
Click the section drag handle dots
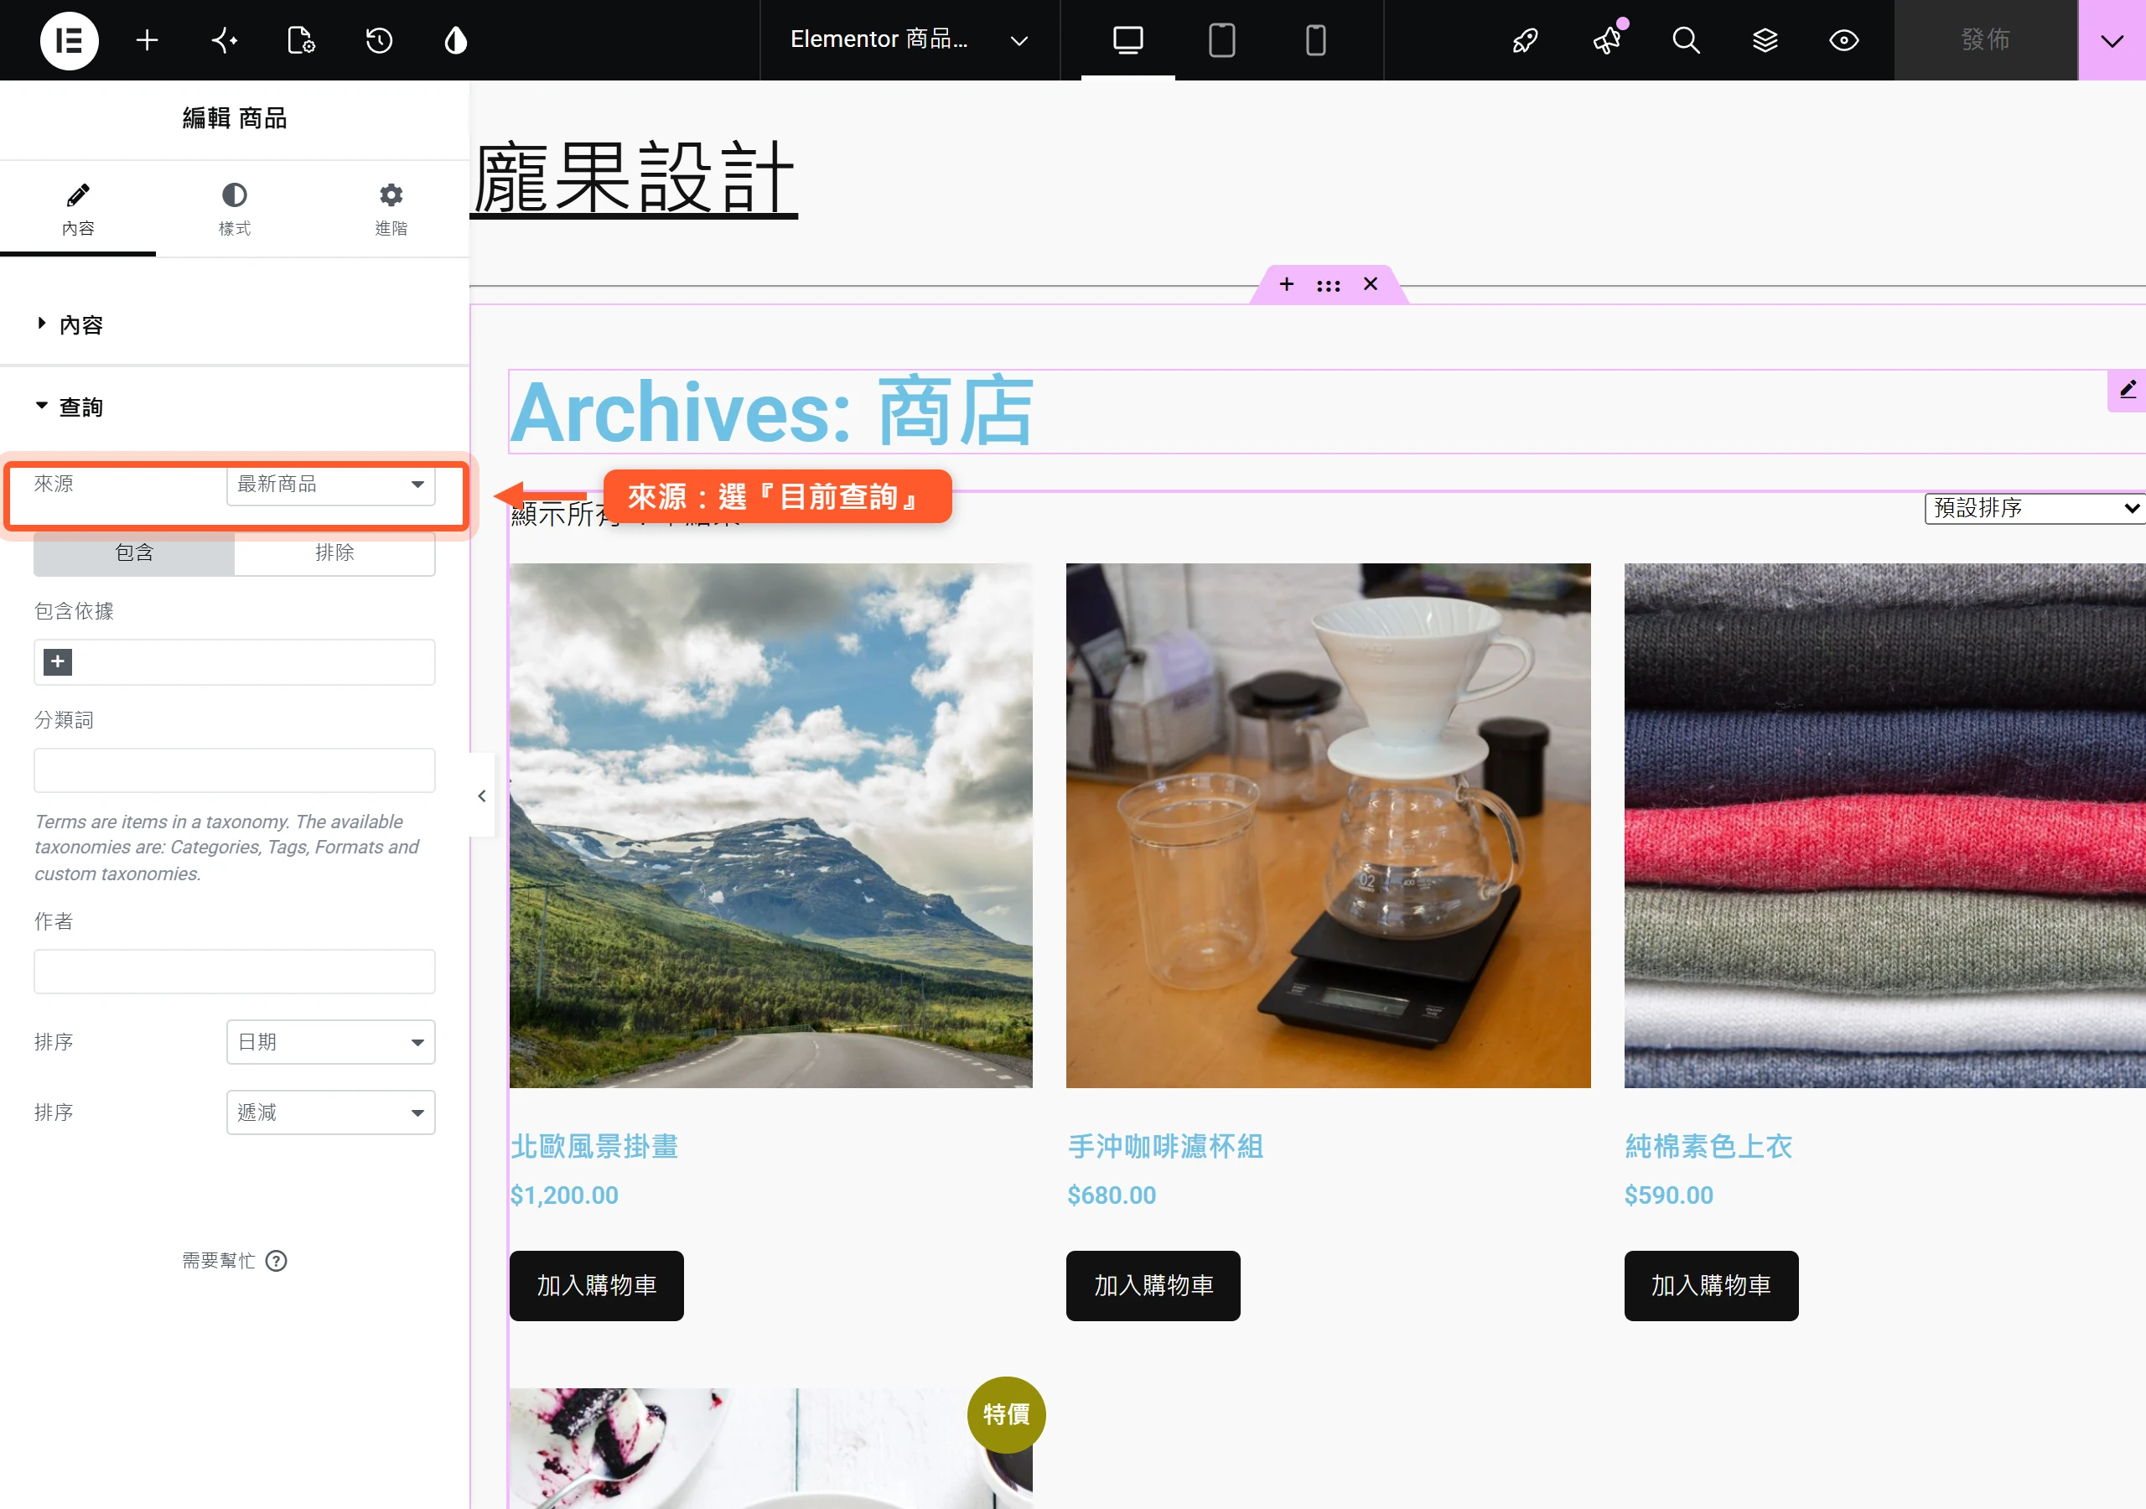pyautogui.click(x=1328, y=285)
